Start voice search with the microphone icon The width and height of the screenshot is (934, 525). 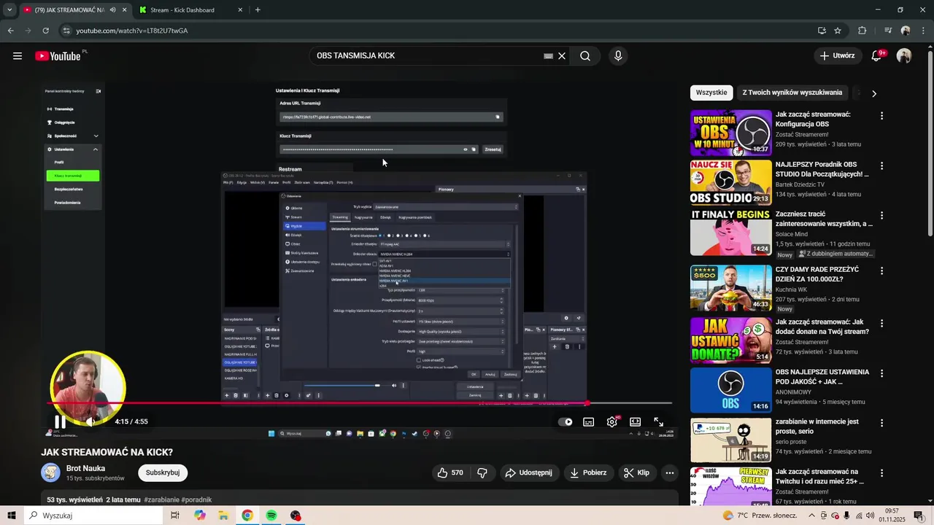618,56
